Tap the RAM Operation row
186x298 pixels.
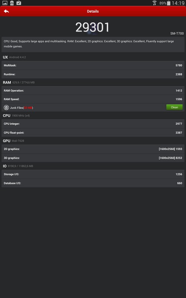pyautogui.click(x=93, y=91)
